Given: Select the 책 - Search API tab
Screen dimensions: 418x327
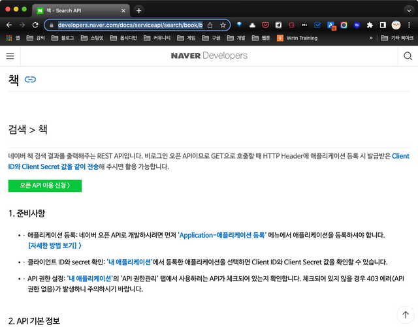Looking at the screenshot, I should pyautogui.click(x=81, y=10).
